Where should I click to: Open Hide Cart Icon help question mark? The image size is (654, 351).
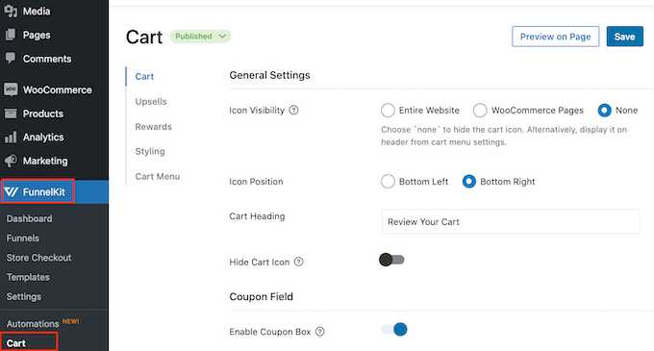[x=299, y=262]
